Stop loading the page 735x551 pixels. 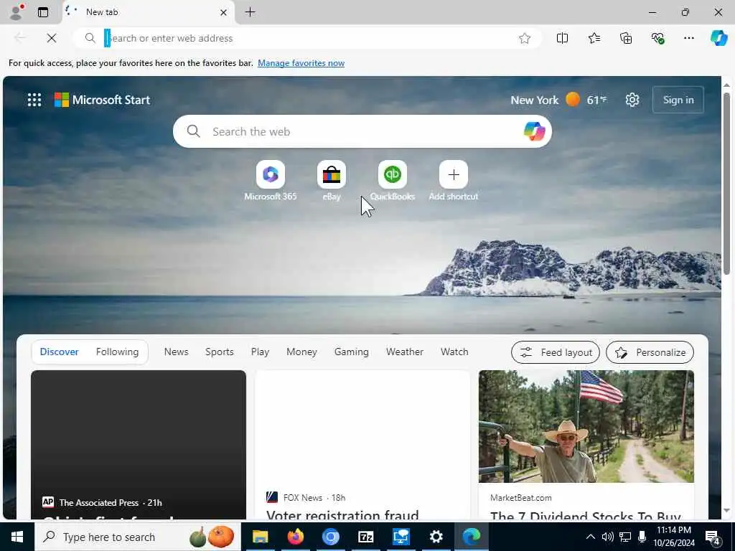(52, 38)
